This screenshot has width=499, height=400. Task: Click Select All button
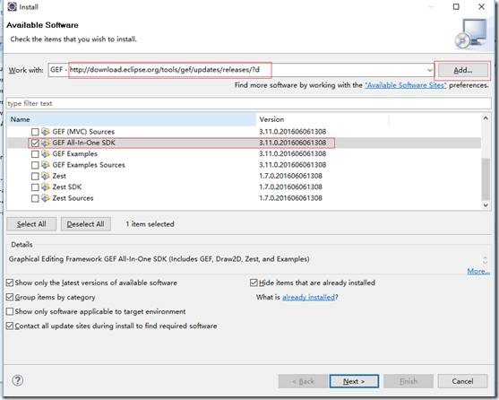pyautogui.click(x=31, y=224)
